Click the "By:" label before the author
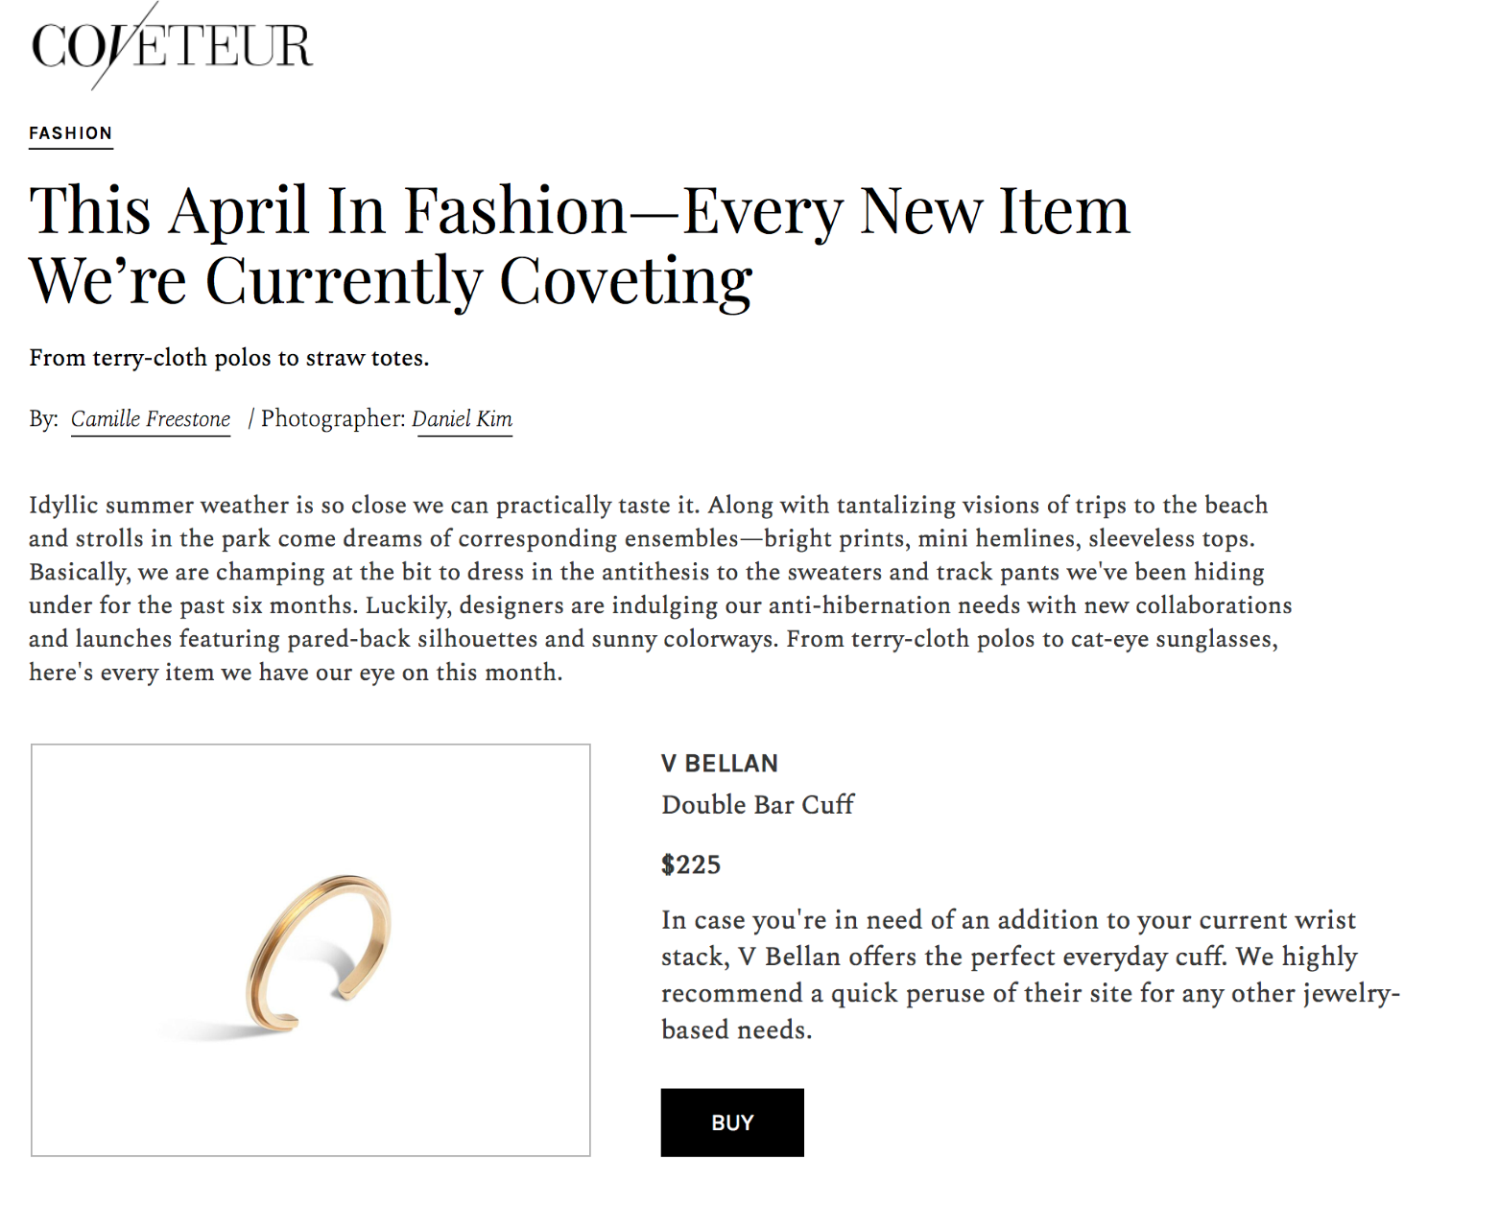 pyautogui.click(x=43, y=419)
